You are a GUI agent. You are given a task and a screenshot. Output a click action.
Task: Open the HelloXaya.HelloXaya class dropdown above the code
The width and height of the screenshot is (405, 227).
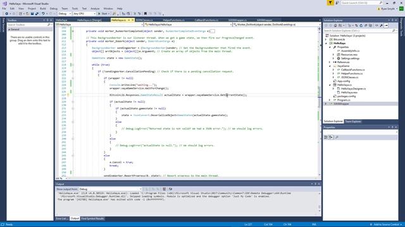pyautogui.click(x=188, y=25)
